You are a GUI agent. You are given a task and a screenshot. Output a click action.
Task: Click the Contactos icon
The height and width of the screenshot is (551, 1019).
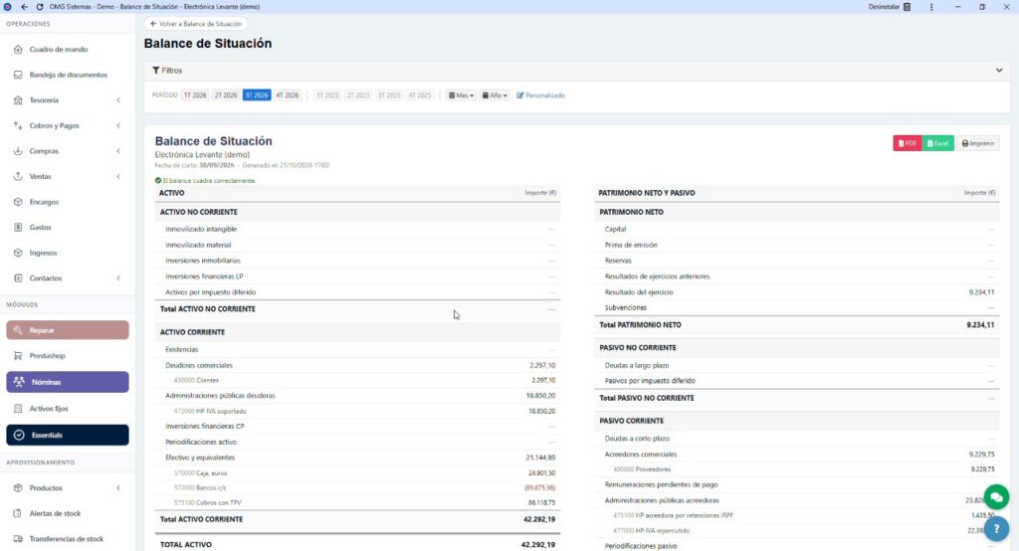[18, 278]
